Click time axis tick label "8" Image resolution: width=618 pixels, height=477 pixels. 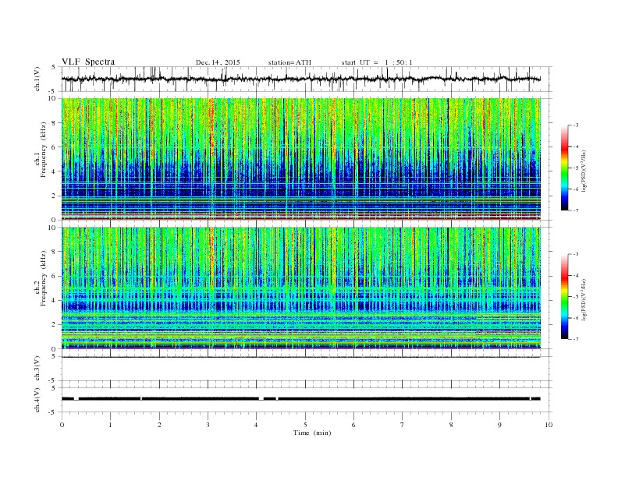451,425
